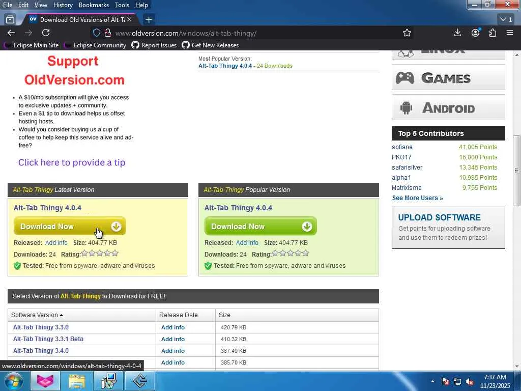The height and width of the screenshot is (391, 521).
Task: Reload the current page
Action: (46, 33)
